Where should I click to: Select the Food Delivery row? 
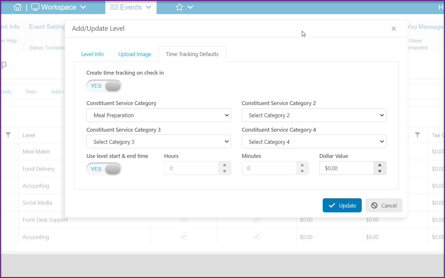(38, 169)
